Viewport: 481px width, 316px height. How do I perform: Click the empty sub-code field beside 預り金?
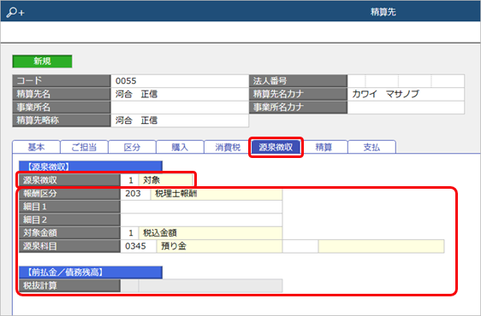pyautogui.click(x=300, y=246)
